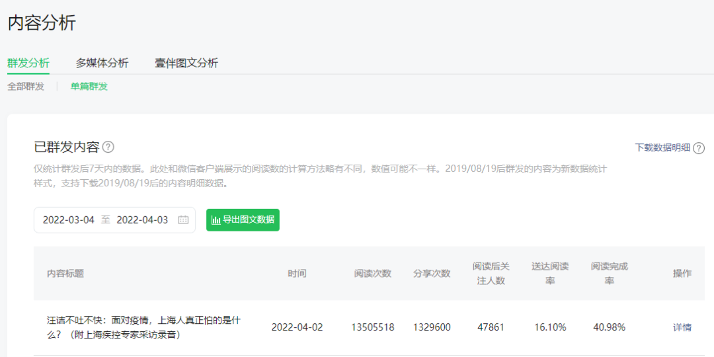Select read count value 13505518
This screenshot has width=714, height=357.
(x=372, y=327)
